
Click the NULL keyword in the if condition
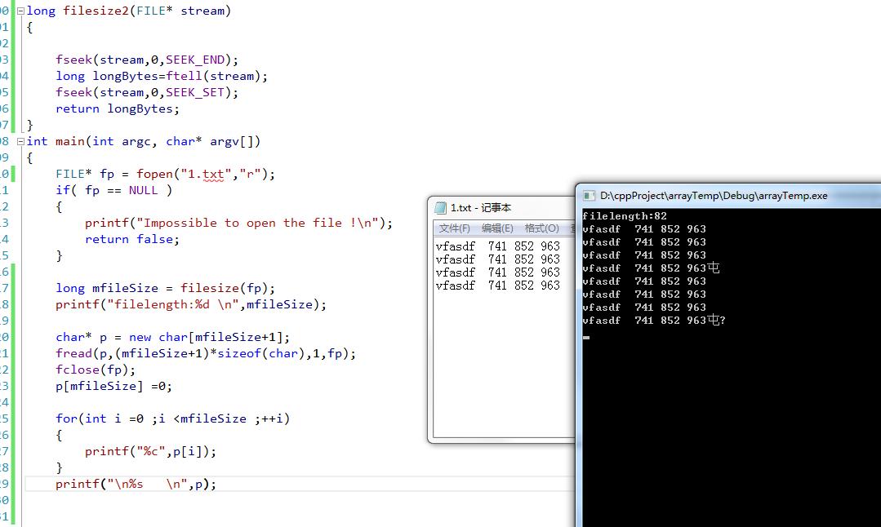coord(143,190)
